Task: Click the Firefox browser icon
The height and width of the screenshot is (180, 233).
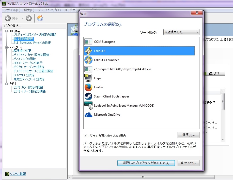Action: [x=88, y=87]
